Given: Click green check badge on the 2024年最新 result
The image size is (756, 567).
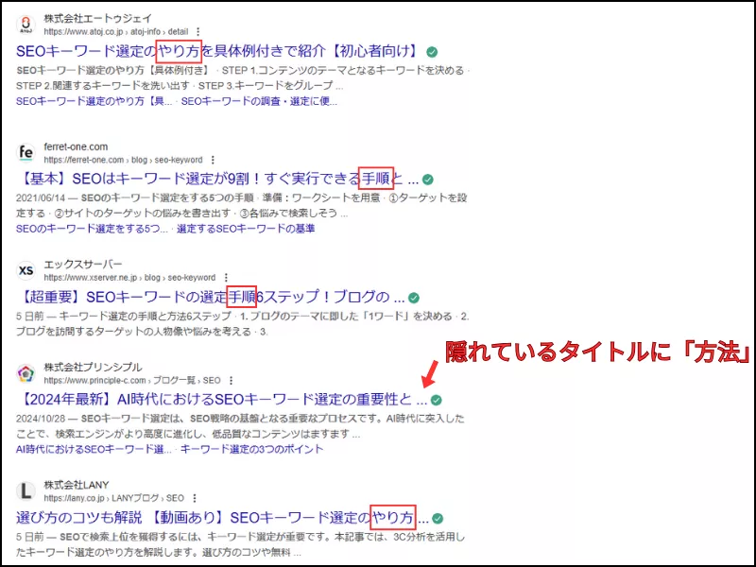Looking at the screenshot, I should (x=437, y=400).
